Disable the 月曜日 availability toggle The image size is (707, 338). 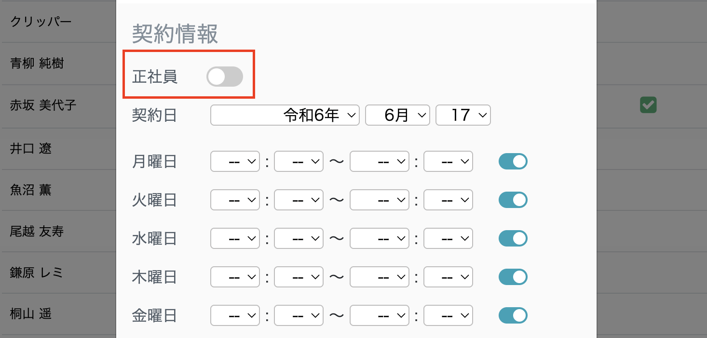tap(513, 161)
